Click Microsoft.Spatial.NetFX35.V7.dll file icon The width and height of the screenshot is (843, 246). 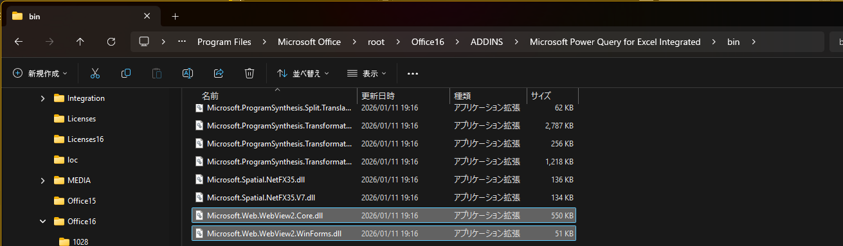pos(199,197)
